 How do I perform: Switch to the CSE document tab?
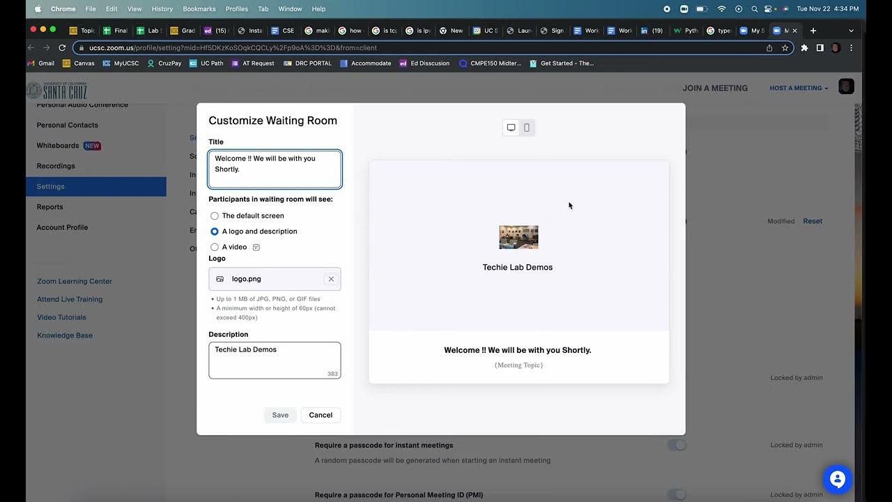pos(284,31)
